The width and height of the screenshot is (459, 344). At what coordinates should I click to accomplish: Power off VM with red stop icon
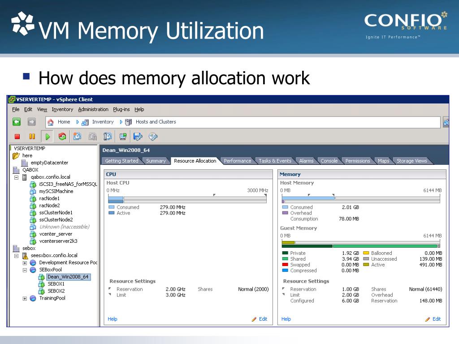(17, 136)
